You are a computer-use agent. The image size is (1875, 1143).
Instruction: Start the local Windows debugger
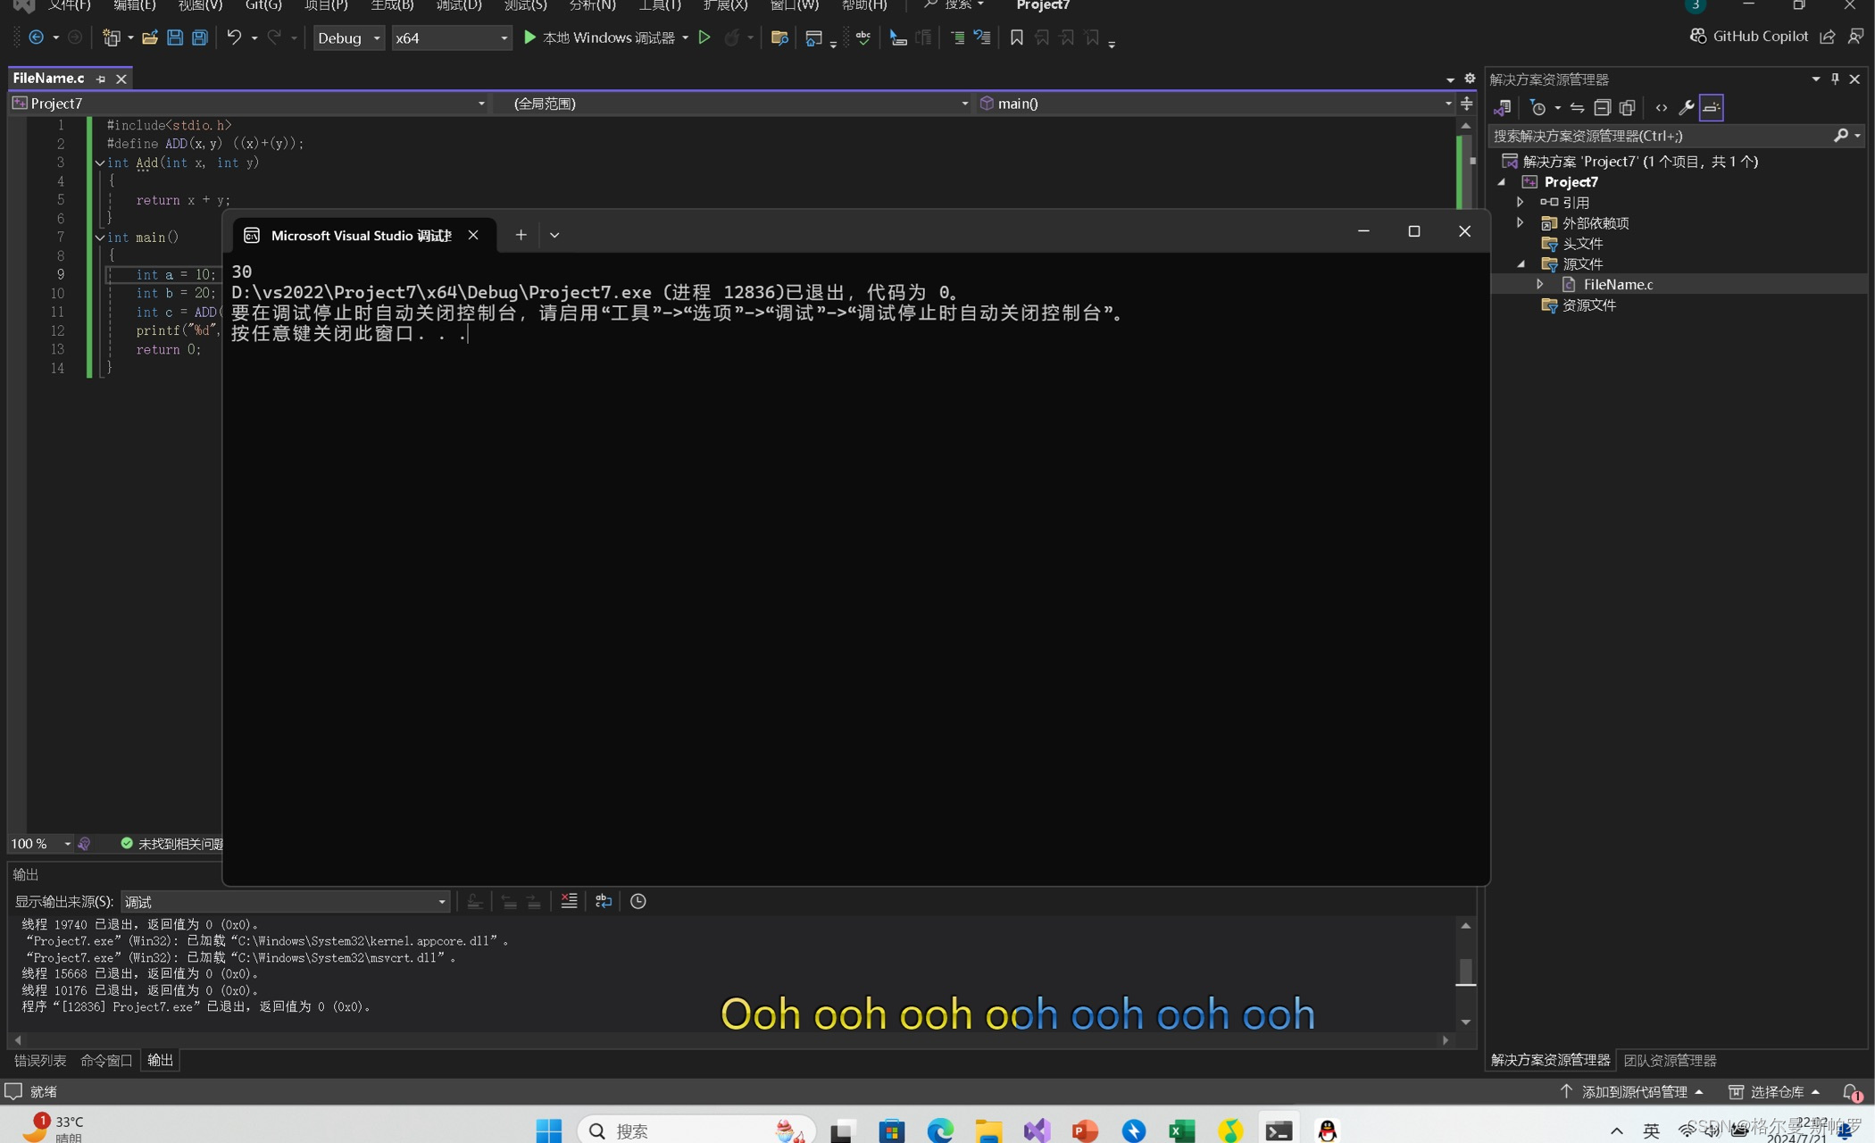click(598, 38)
